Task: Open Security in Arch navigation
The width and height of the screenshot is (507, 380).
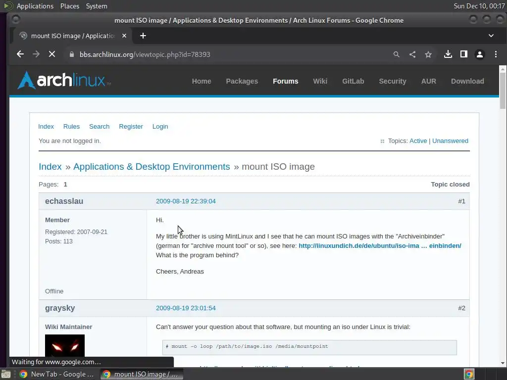Action: pyautogui.click(x=393, y=81)
